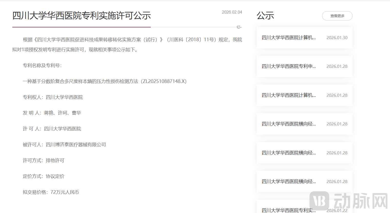Click the 公示 sidebar heading

(x=265, y=16)
